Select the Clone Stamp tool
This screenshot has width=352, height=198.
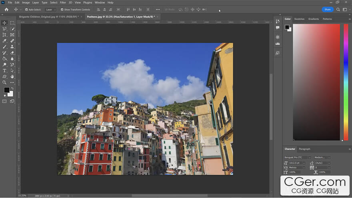[x=12, y=47]
